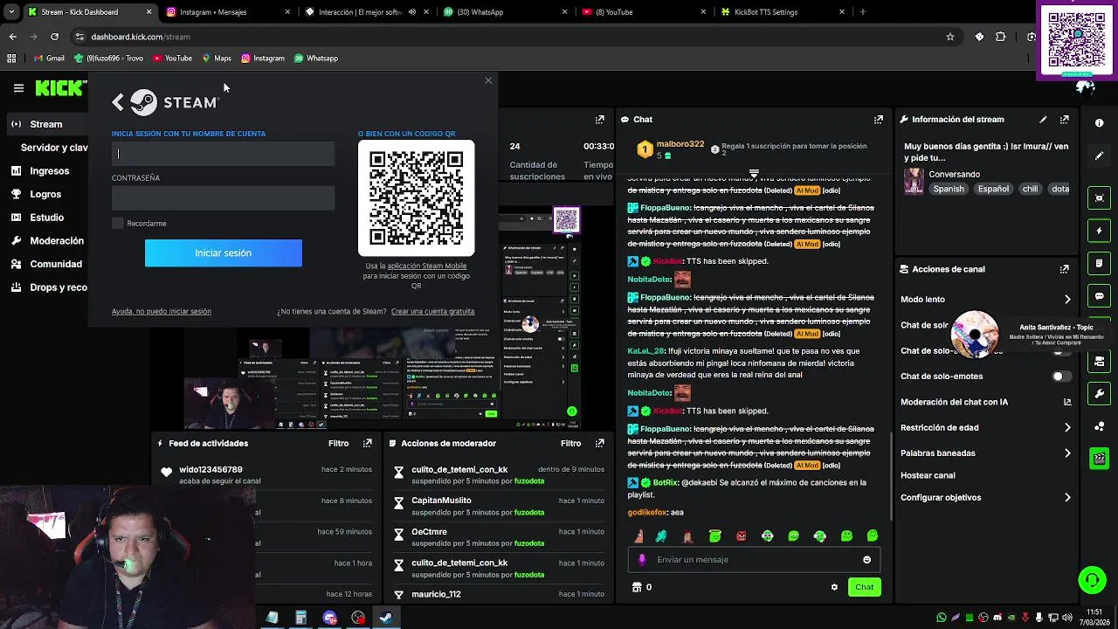Toggle Chat de solo-emotes switch
This screenshot has width=1118, height=629.
[x=1061, y=377]
